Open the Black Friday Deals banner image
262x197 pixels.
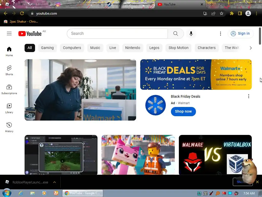point(196,75)
